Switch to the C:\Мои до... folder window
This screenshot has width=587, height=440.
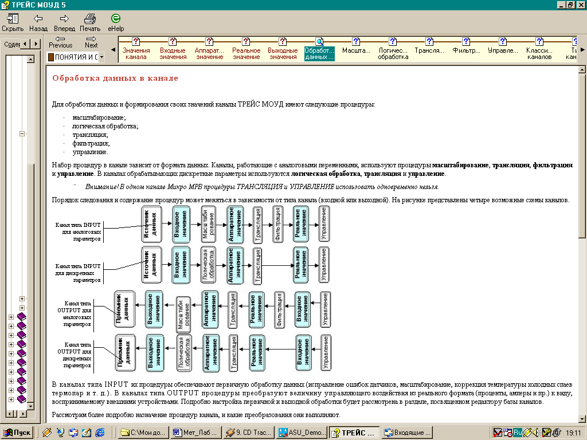coord(144,433)
